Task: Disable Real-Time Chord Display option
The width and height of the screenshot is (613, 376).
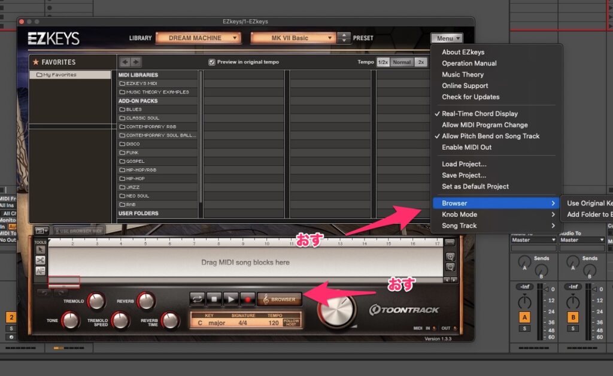Action: click(x=480, y=114)
